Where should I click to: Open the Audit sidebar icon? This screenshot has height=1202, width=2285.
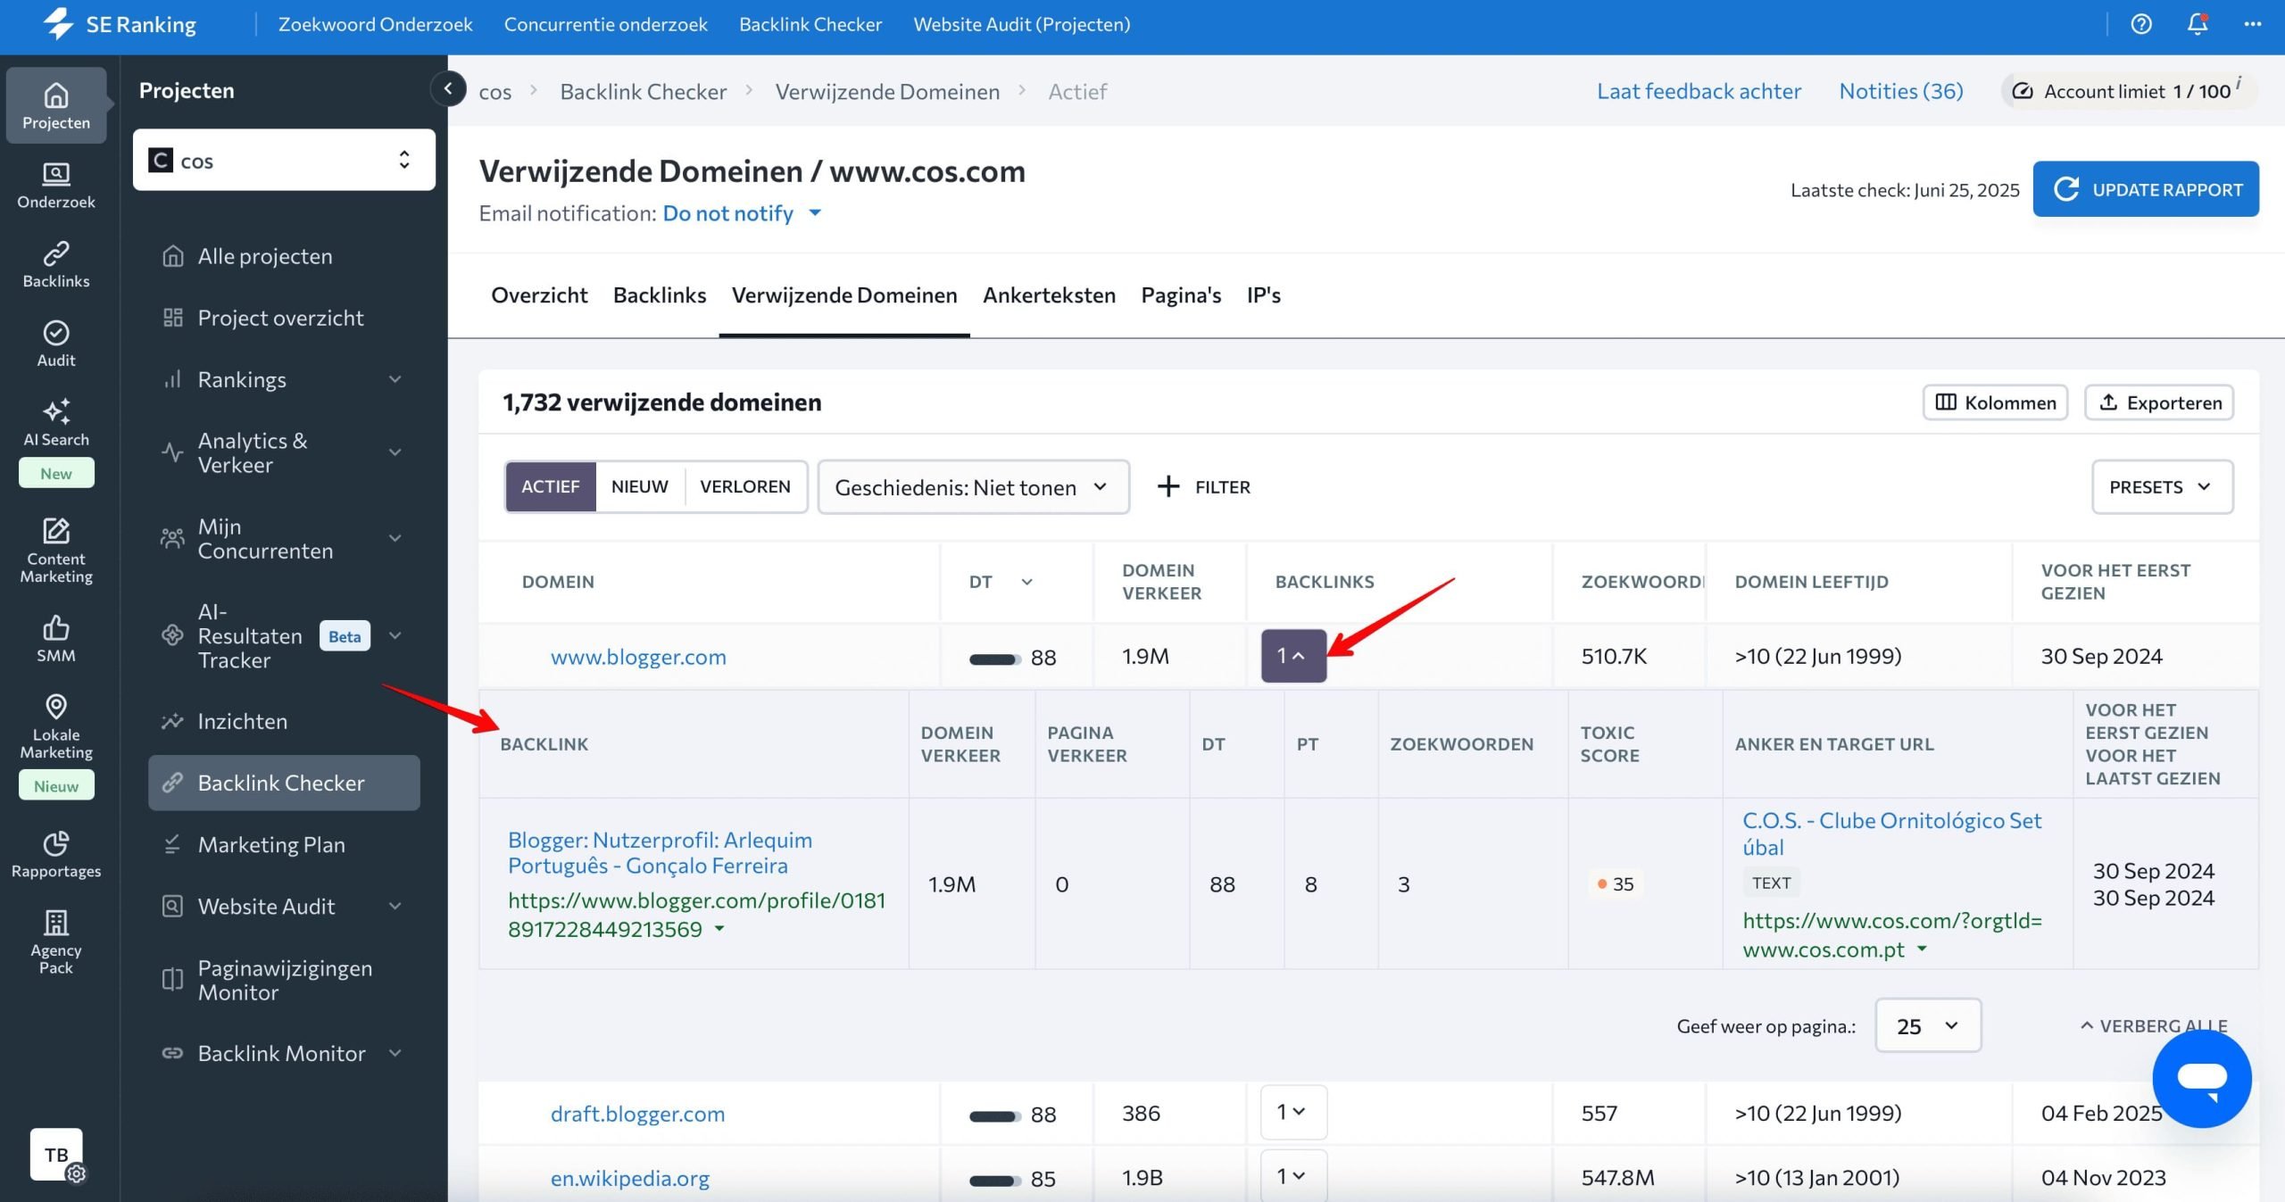coord(56,344)
